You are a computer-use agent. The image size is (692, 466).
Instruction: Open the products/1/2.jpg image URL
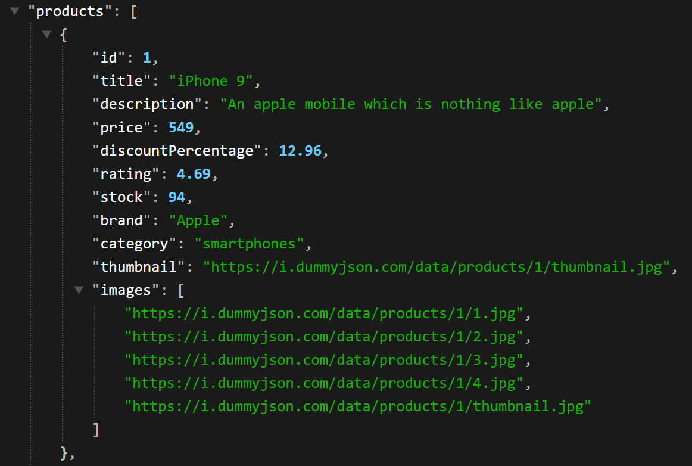323,337
